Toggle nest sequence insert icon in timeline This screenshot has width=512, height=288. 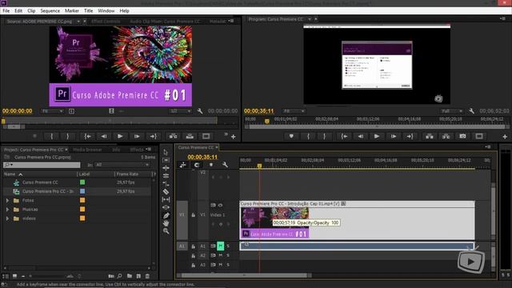pyautogui.click(x=182, y=165)
